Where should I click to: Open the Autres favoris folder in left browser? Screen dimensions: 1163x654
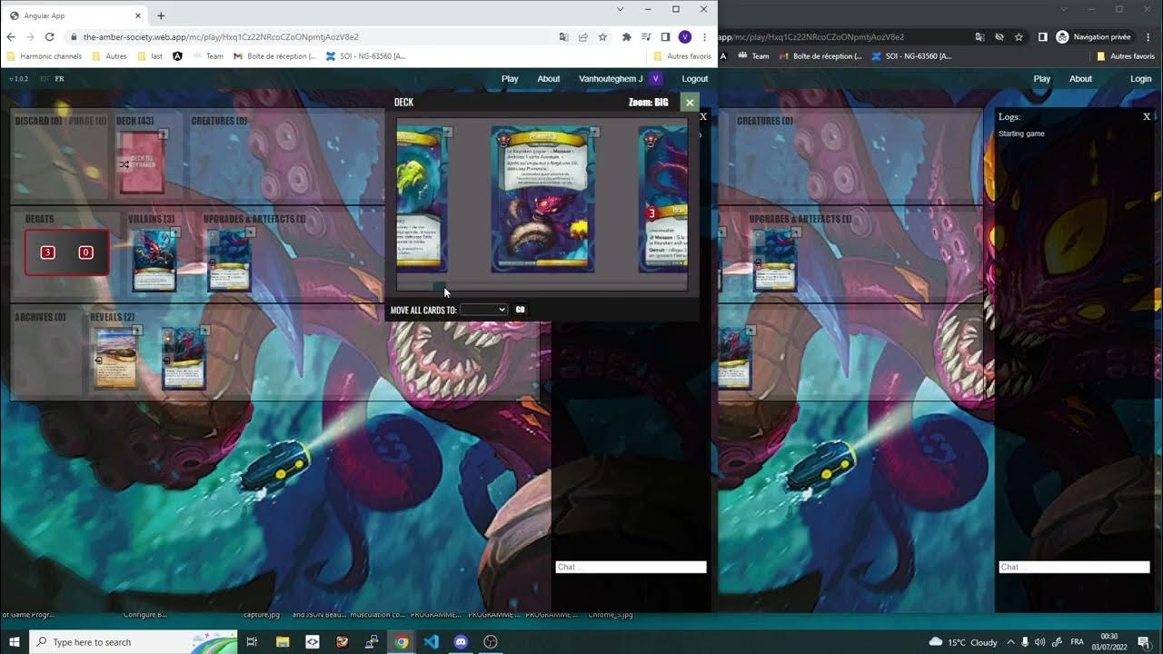pos(681,56)
